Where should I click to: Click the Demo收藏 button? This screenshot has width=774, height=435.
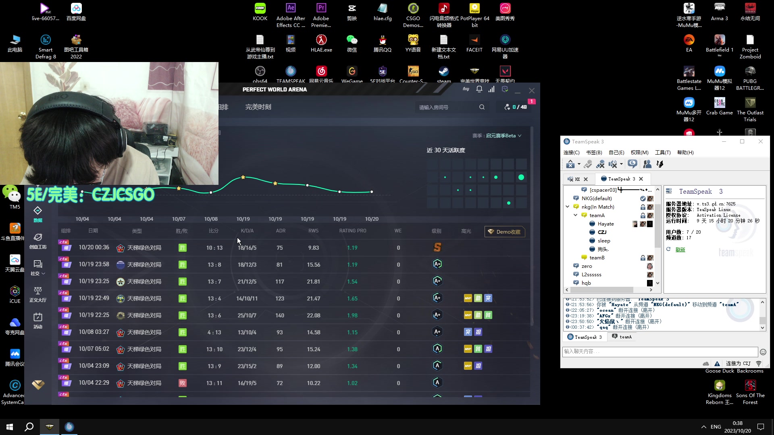pyautogui.click(x=504, y=232)
